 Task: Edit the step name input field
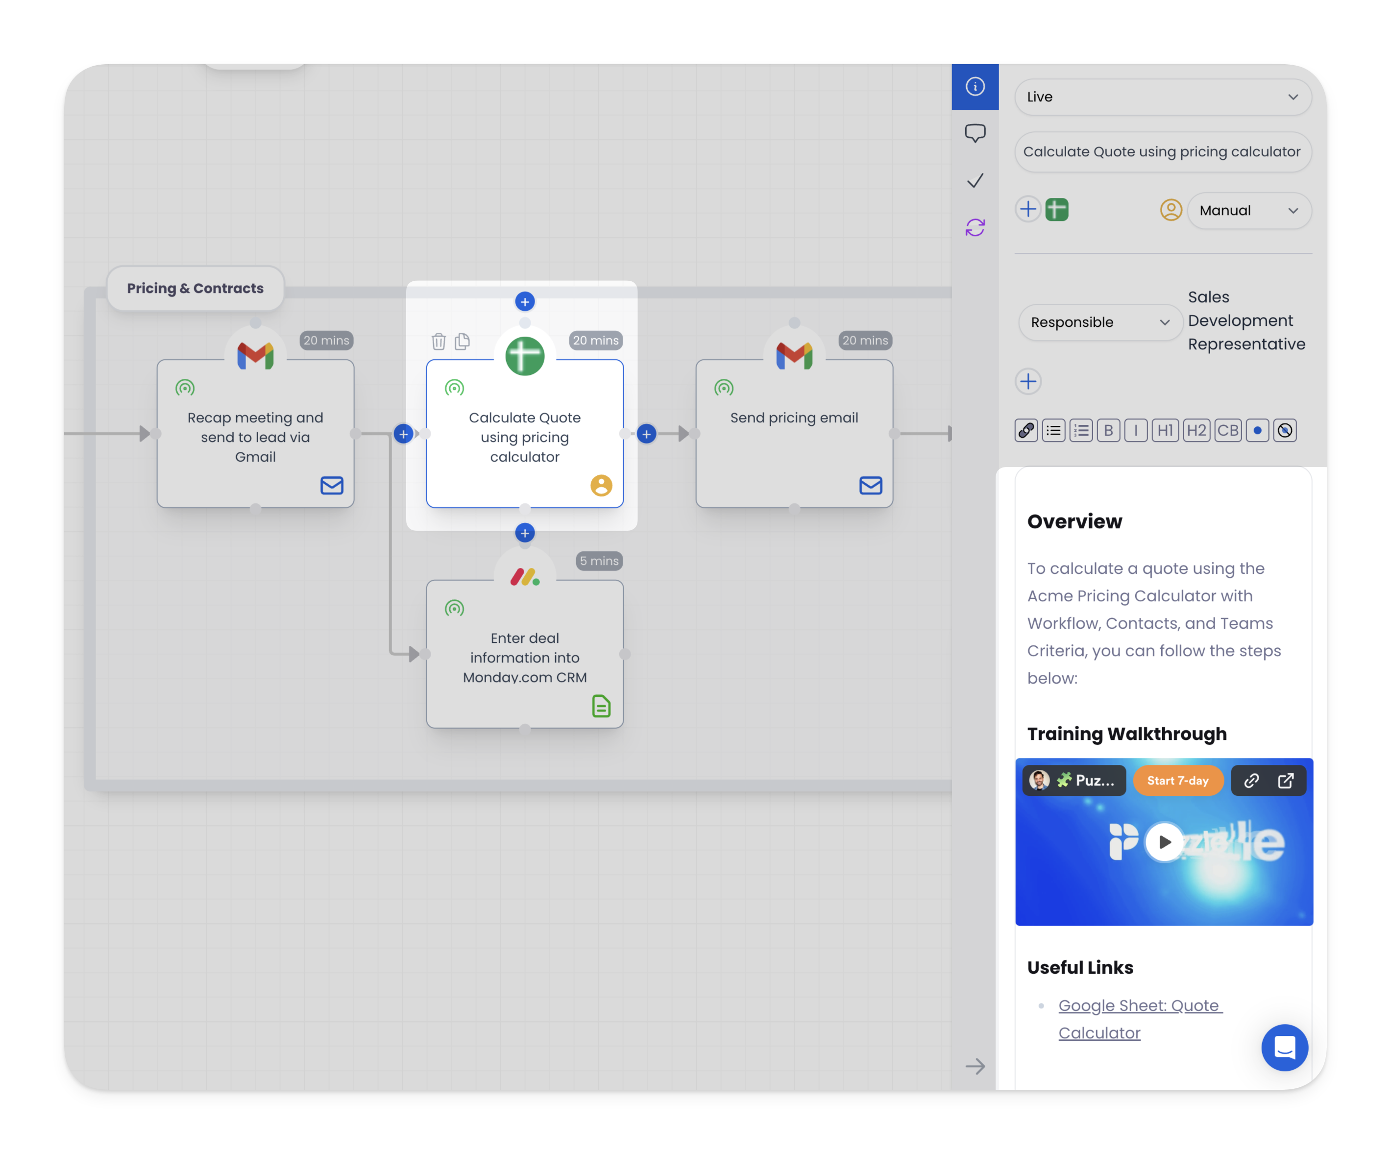(x=1163, y=152)
